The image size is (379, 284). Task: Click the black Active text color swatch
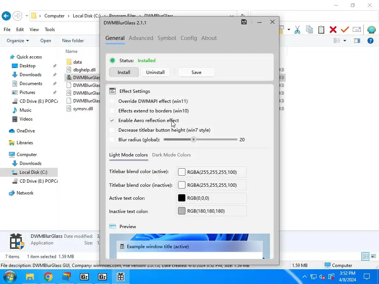click(181, 198)
